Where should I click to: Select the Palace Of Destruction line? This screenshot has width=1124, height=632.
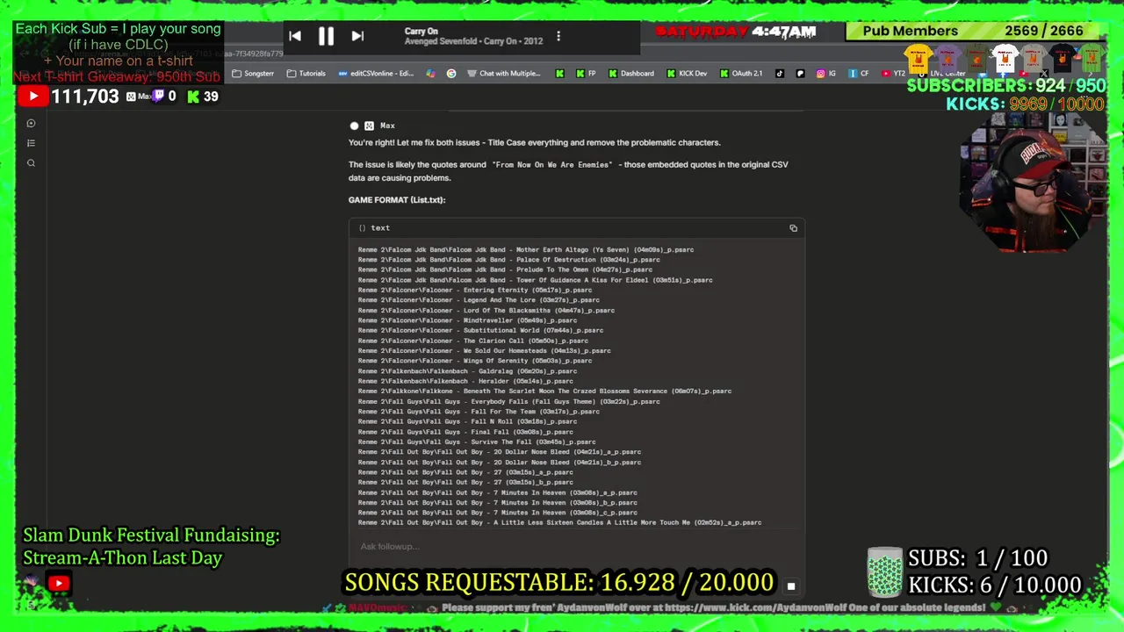point(509,260)
